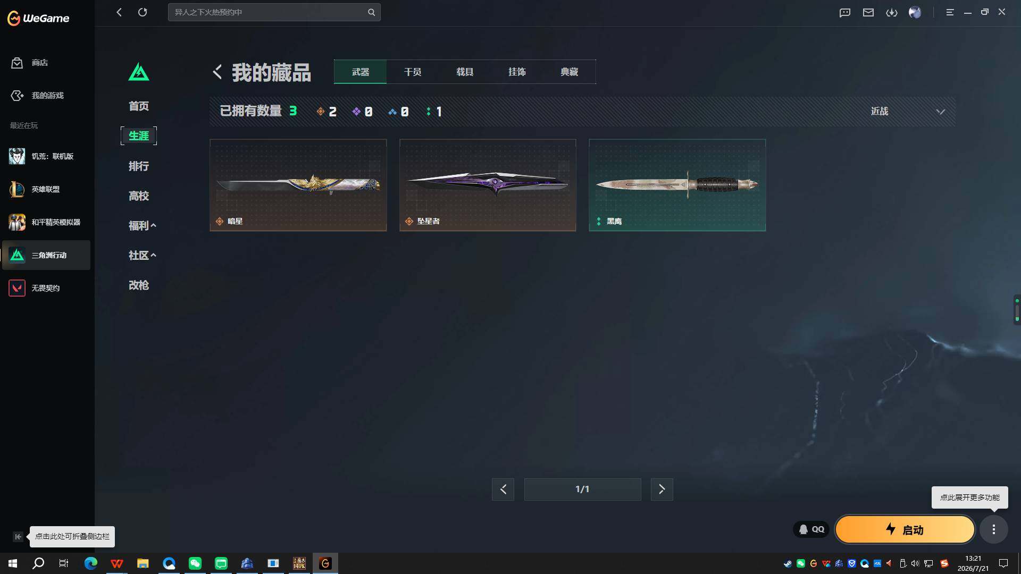Open the mail inbox icon

(x=868, y=12)
